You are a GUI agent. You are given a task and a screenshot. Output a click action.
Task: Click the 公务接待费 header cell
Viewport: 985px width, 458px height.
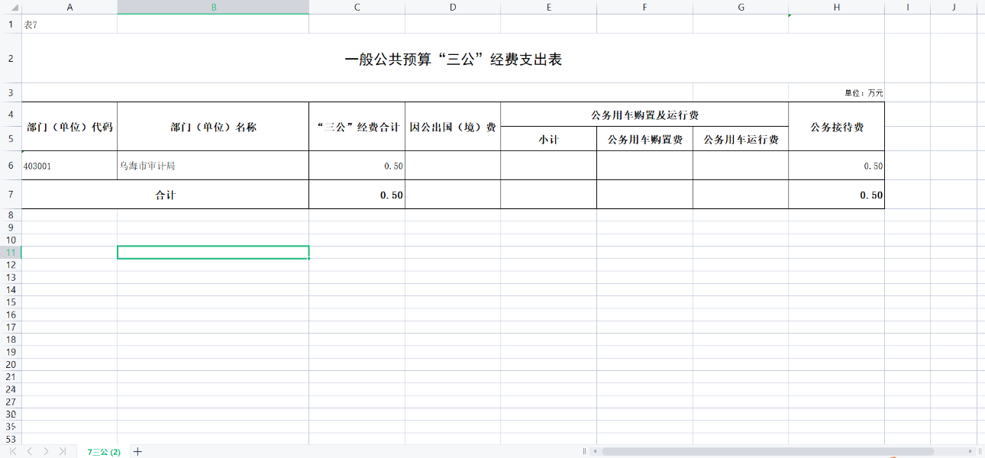tap(836, 127)
